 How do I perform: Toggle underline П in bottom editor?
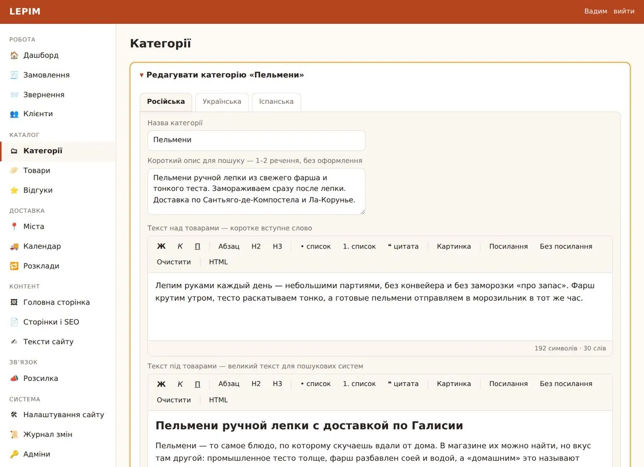click(197, 384)
